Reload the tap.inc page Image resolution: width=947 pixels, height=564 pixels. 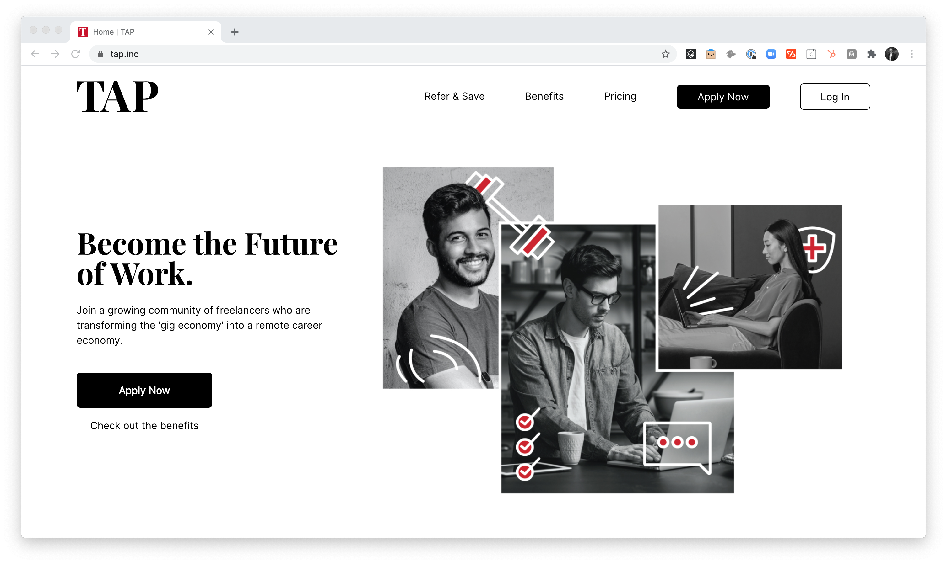75,54
